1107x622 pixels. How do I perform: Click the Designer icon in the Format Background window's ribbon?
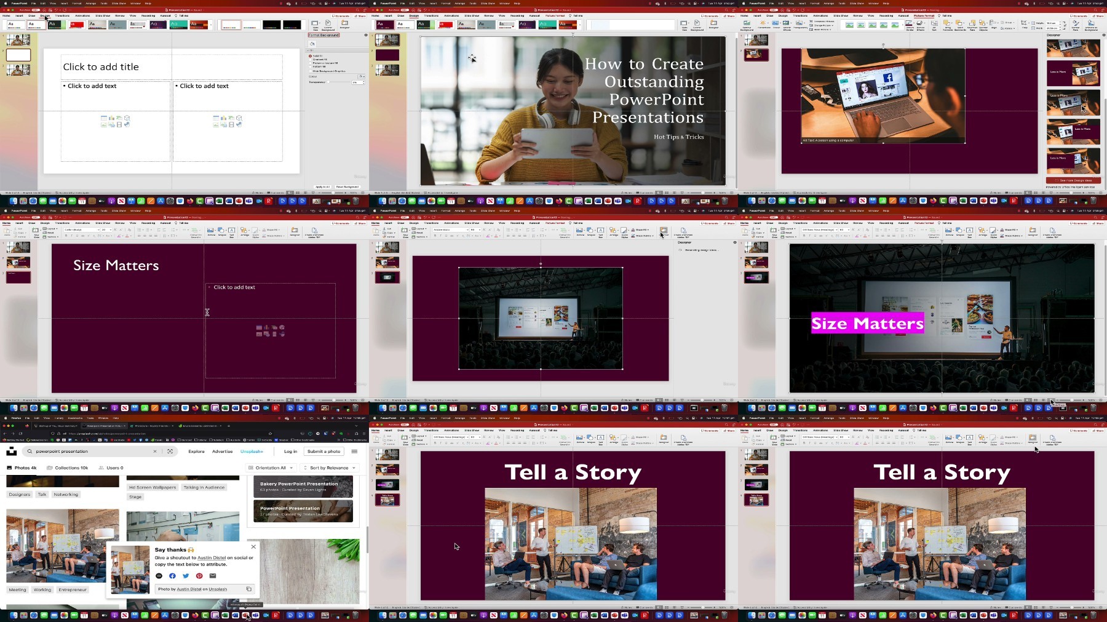pos(345,25)
